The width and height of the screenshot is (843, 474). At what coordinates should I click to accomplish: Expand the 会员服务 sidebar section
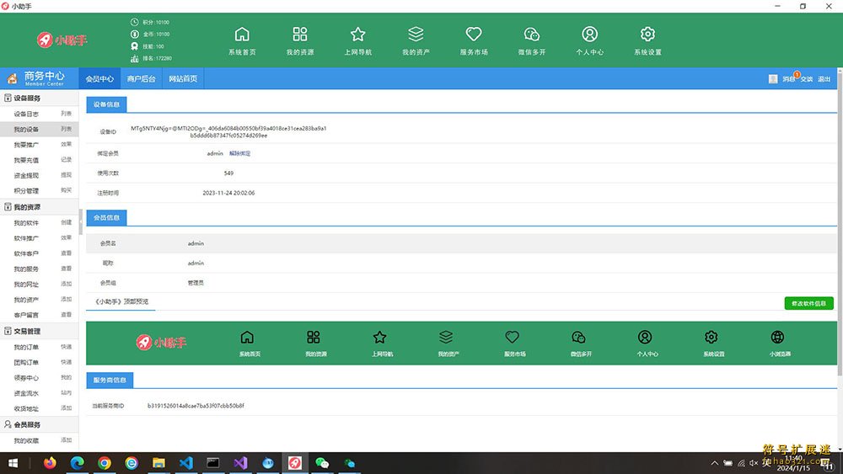(x=26, y=425)
